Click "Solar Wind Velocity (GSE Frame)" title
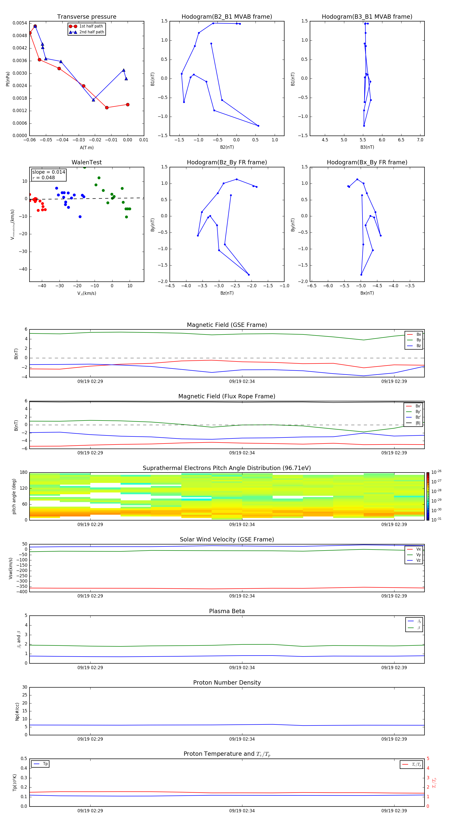Image resolution: width=454 pixels, height=833 pixels. click(x=227, y=540)
